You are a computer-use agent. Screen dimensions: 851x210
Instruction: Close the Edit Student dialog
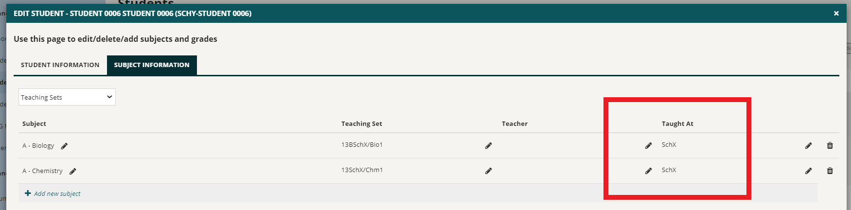click(x=836, y=13)
